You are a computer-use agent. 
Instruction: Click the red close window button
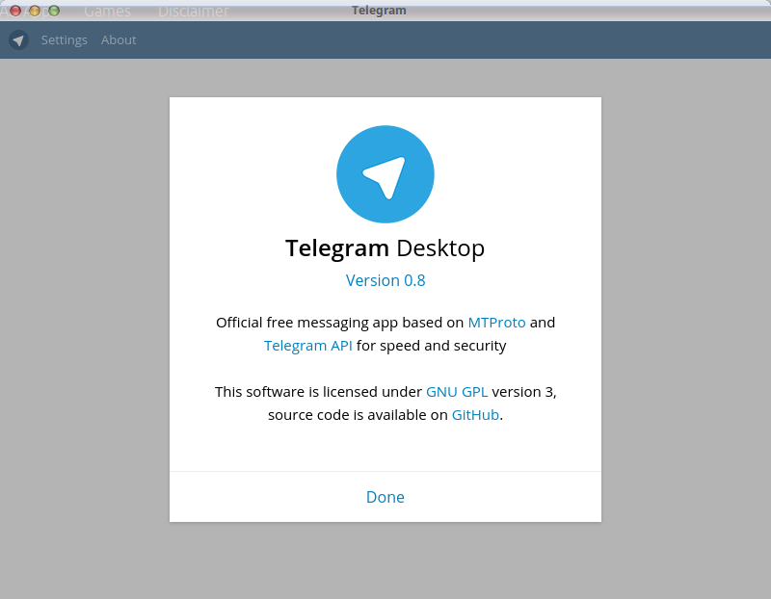(x=15, y=11)
